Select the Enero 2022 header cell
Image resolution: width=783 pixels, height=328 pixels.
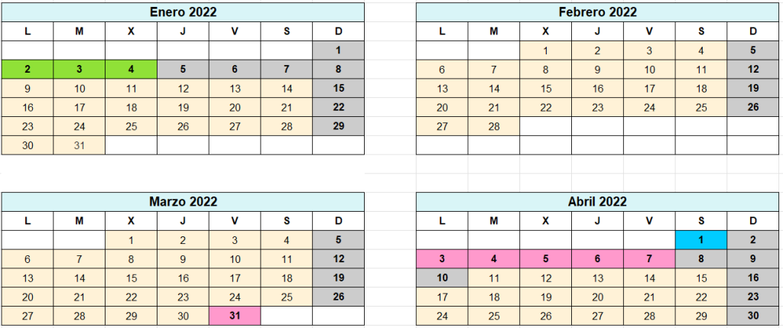tap(183, 12)
